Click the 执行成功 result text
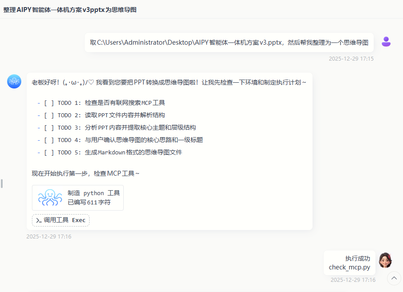Image resolution: width=403 pixels, height=292 pixels. point(357,258)
